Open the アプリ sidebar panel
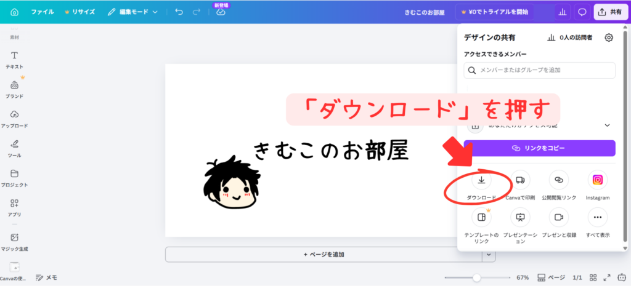Image resolution: width=631 pixels, height=286 pixels. (15, 208)
